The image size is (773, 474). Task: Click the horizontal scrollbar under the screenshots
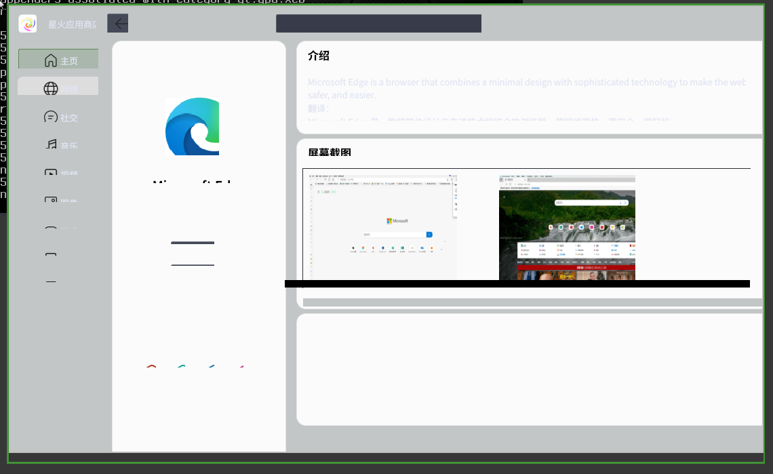[532, 302]
